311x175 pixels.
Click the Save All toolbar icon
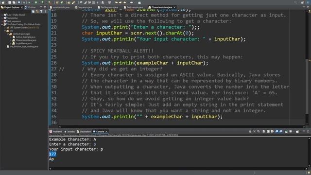click(14, 2)
